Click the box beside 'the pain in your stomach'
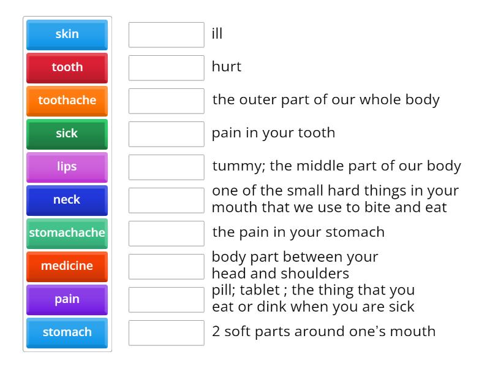Viewport: 490px width, 368px height. click(x=166, y=233)
